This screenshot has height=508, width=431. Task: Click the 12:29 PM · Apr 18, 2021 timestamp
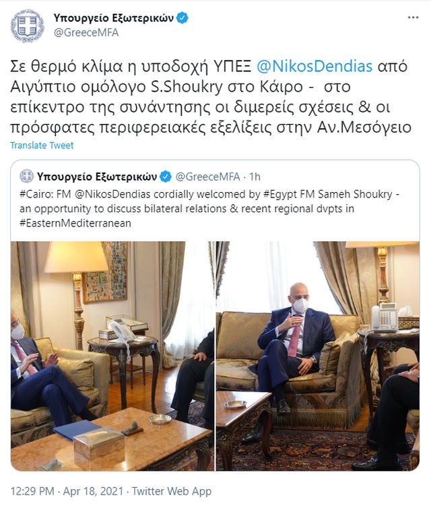coord(67,491)
